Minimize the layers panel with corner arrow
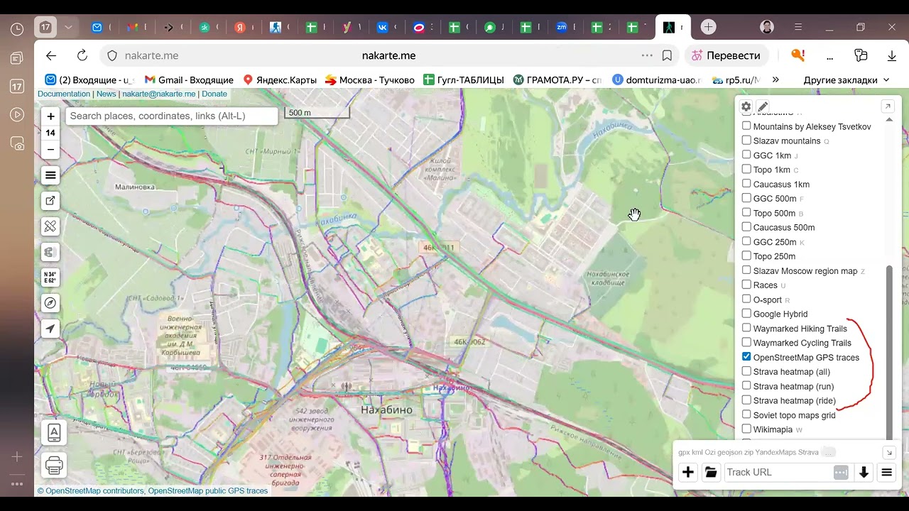 tap(888, 106)
